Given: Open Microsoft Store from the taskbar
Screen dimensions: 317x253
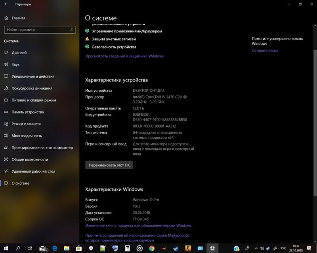Looking at the screenshot, I should click(x=78, y=248).
